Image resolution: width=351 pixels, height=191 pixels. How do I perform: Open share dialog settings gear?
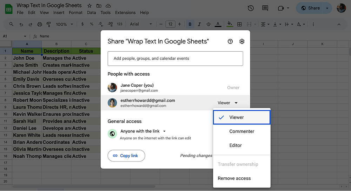click(242, 41)
